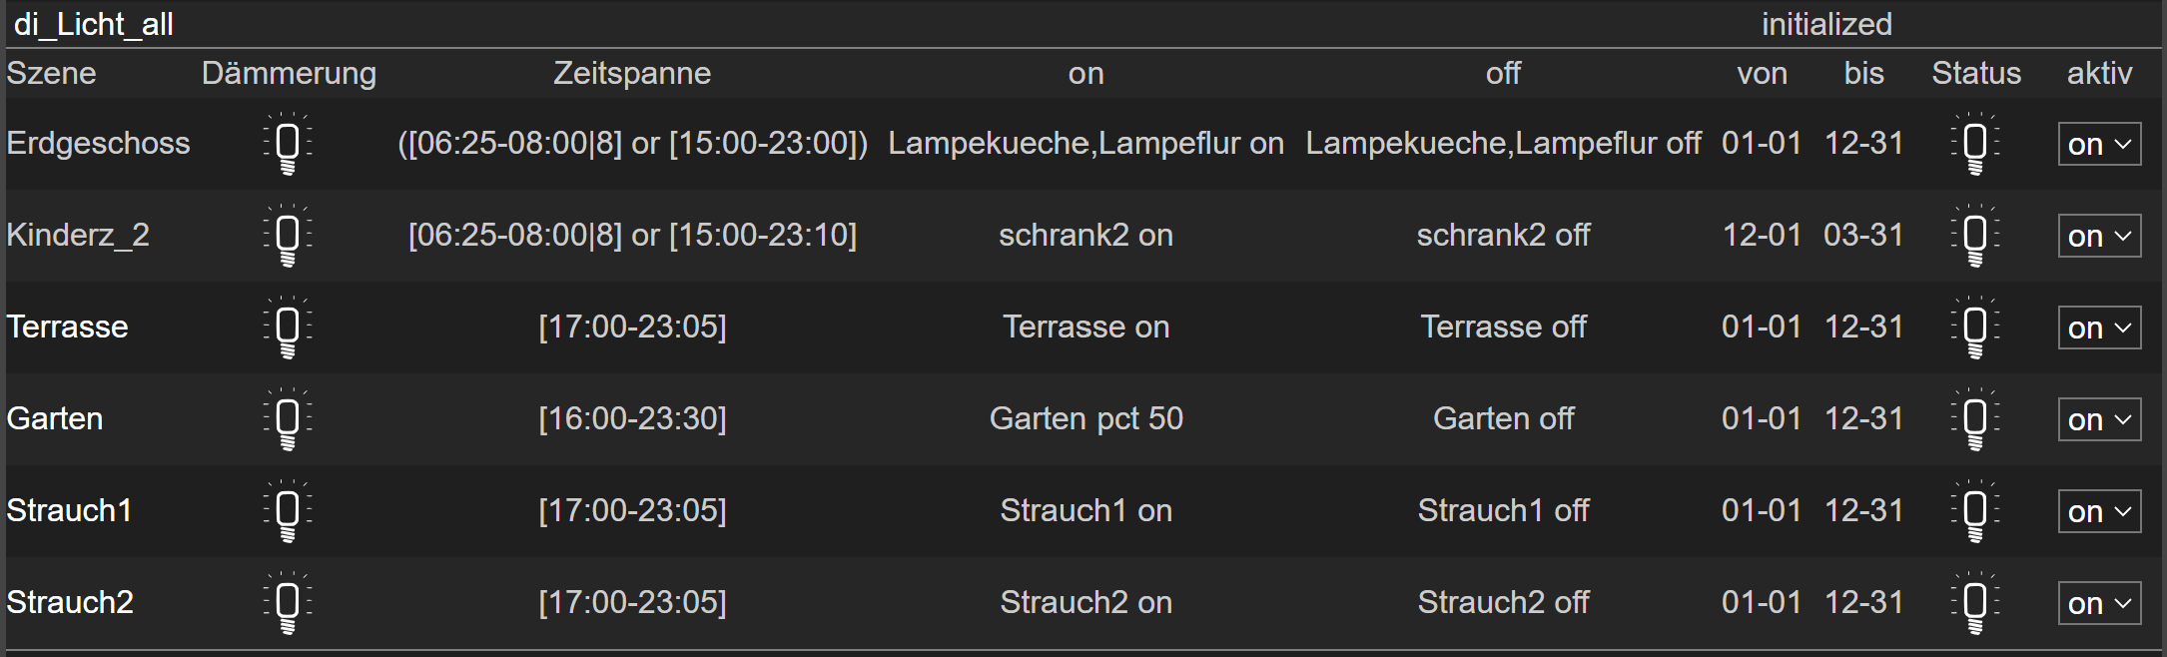Click the Status bulb icon for Strauch2
Screen dimensions: 2167x657
(1975, 603)
